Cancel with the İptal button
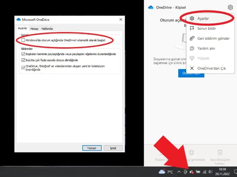237x177 pixels. pos(113,148)
